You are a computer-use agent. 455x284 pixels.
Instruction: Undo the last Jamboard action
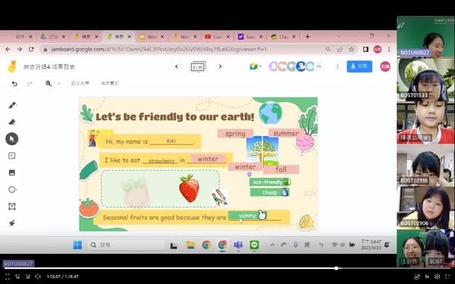[14, 84]
